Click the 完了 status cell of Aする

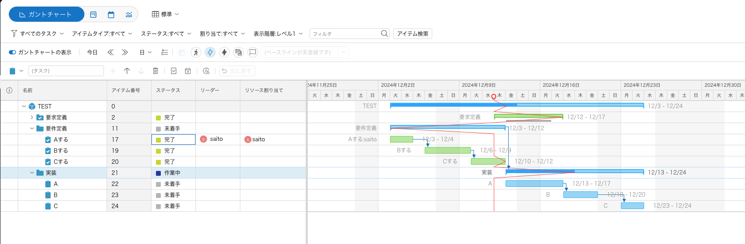pyautogui.click(x=173, y=139)
